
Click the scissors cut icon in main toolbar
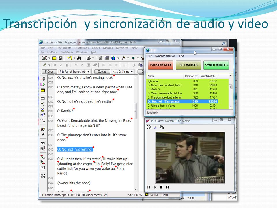pyautogui.click(x=134, y=65)
